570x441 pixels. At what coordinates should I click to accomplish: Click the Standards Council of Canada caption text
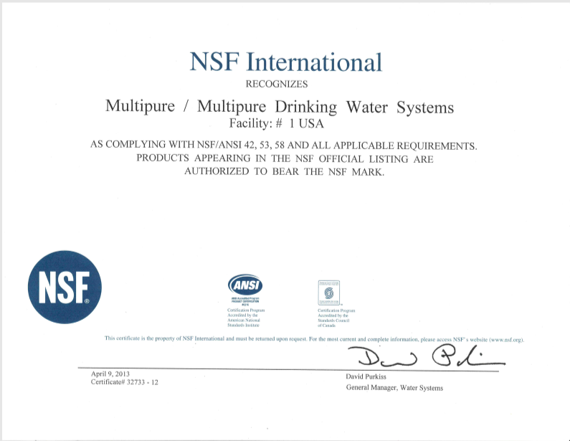tap(333, 316)
